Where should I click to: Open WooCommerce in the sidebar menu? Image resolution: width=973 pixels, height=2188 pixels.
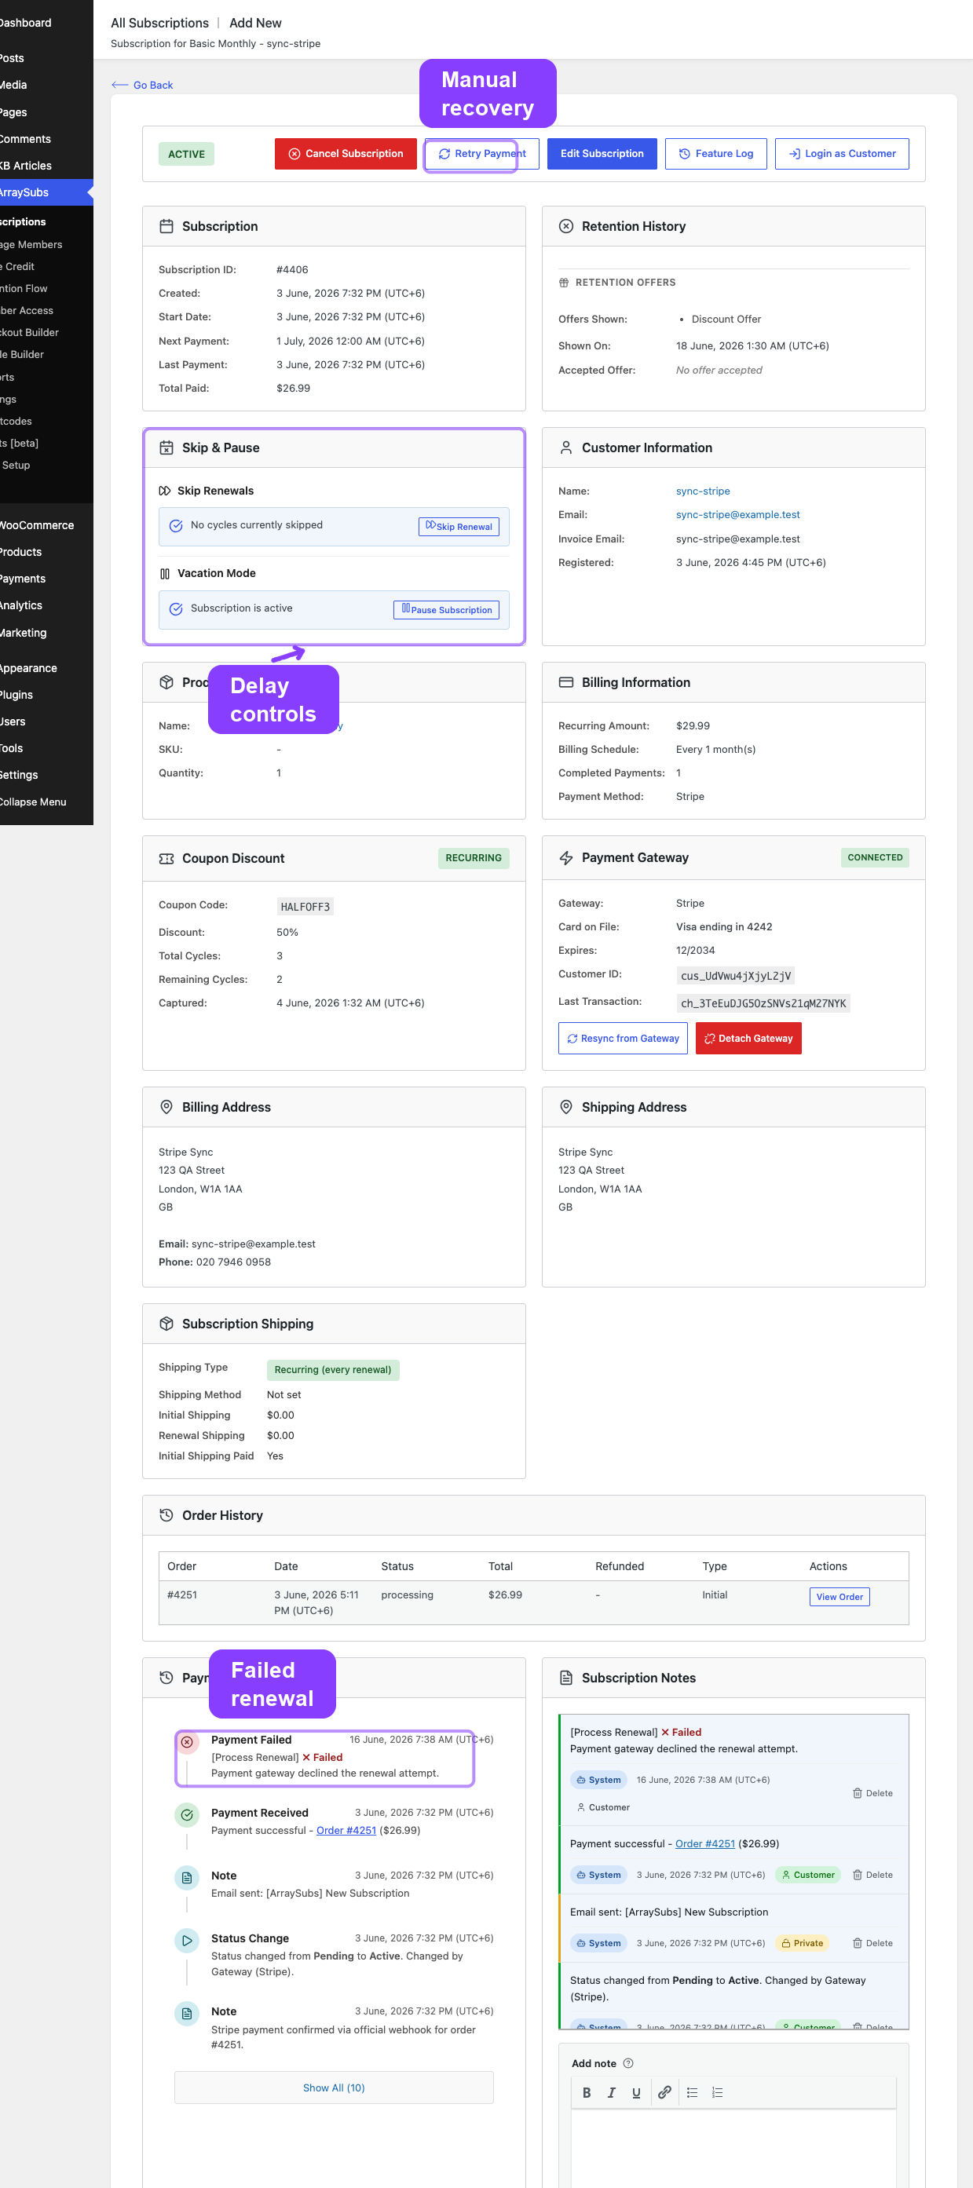37,525
